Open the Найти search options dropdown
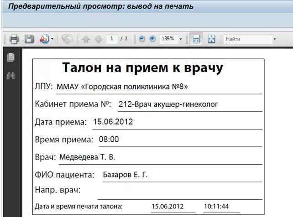The width and height of the screenshot is (293, 217). (275, 39)
